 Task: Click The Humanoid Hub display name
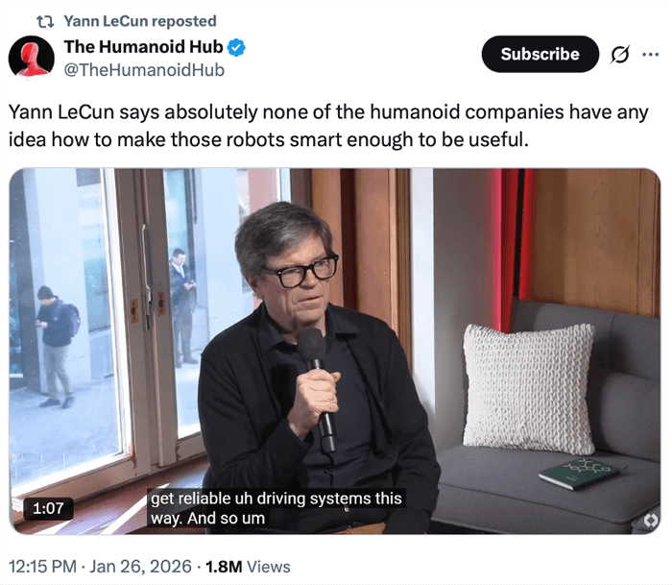(x=143, y=46)
